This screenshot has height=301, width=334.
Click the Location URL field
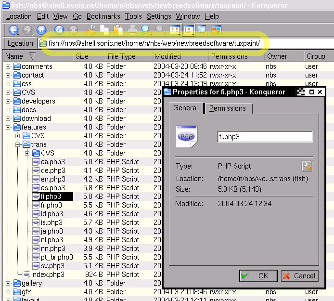[x=185, y=43]
